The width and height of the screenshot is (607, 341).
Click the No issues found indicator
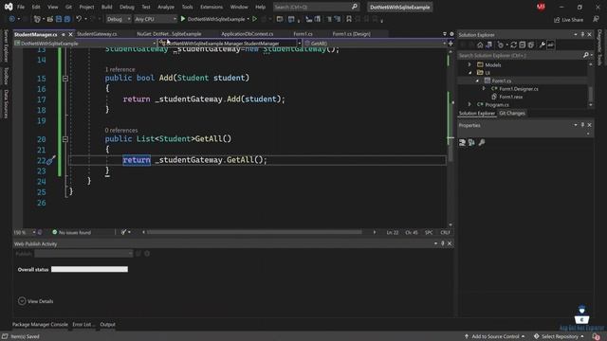(72, 232)
